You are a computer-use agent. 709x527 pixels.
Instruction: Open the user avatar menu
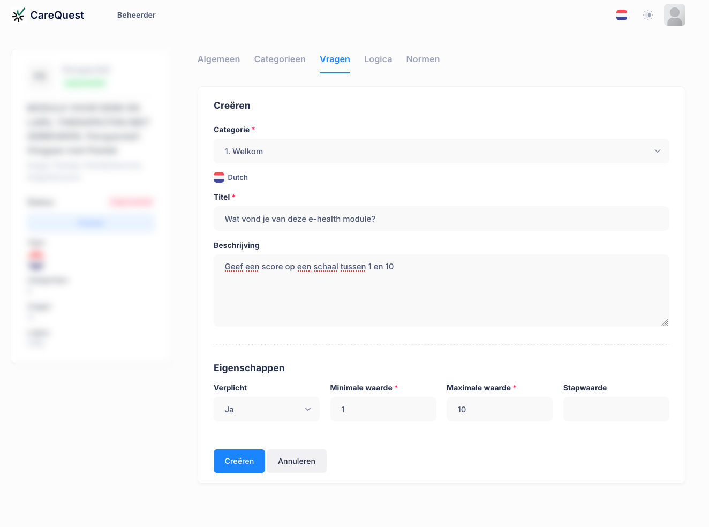[x=675, y=15]
